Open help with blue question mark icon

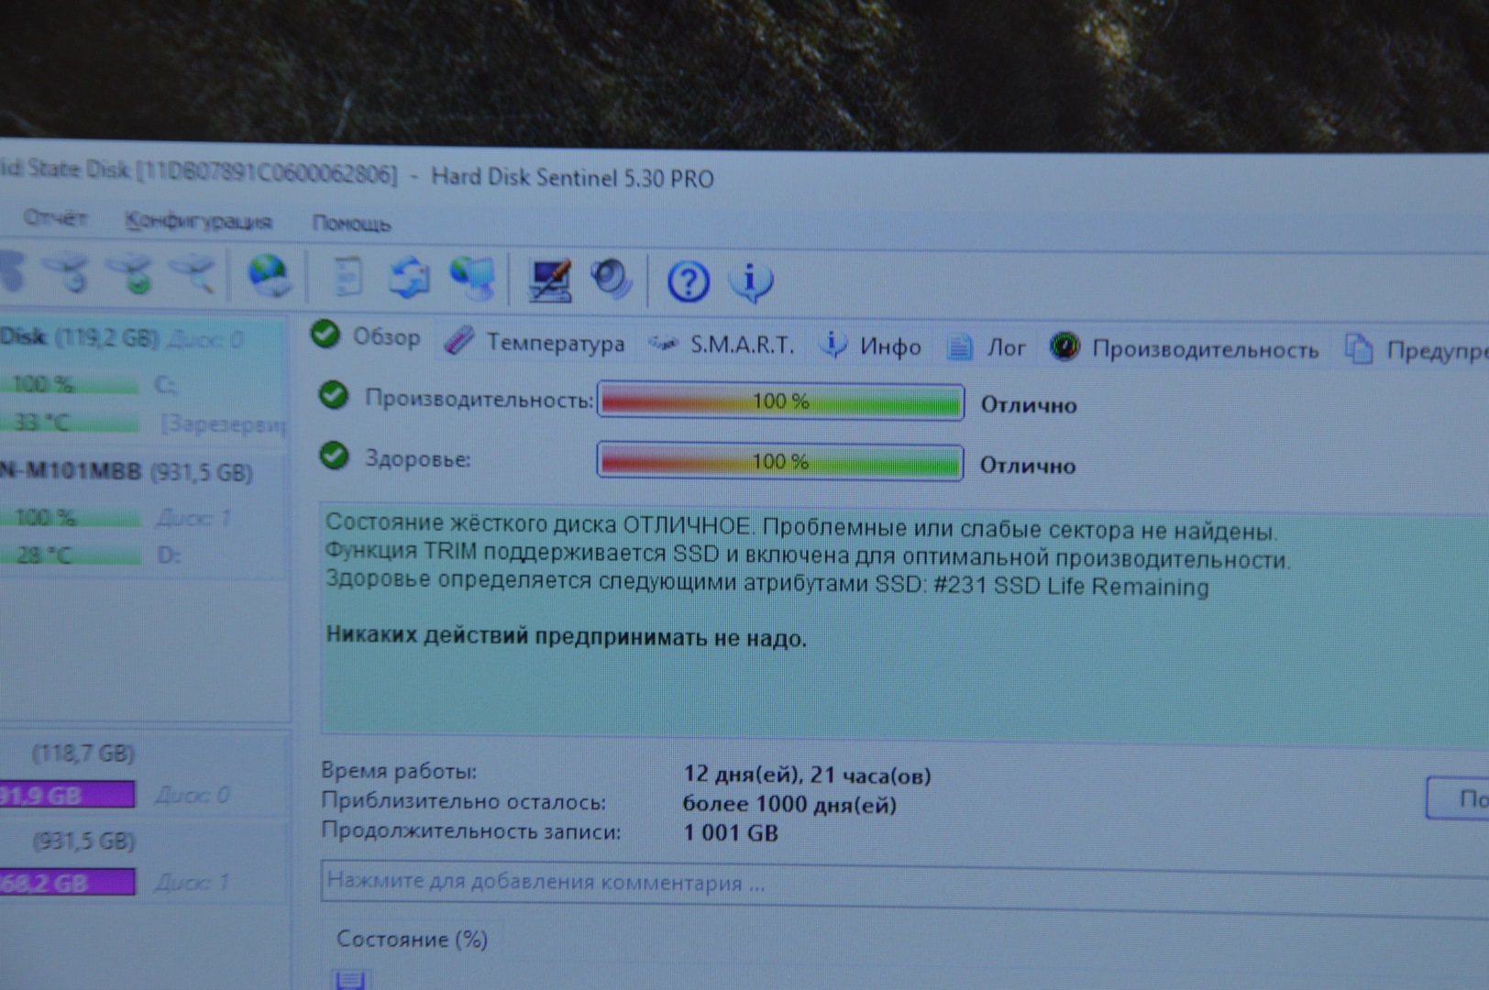tap(688, 281)
